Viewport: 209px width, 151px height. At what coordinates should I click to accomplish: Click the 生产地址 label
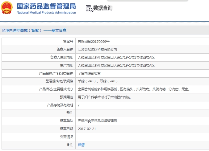click(66, 65)
